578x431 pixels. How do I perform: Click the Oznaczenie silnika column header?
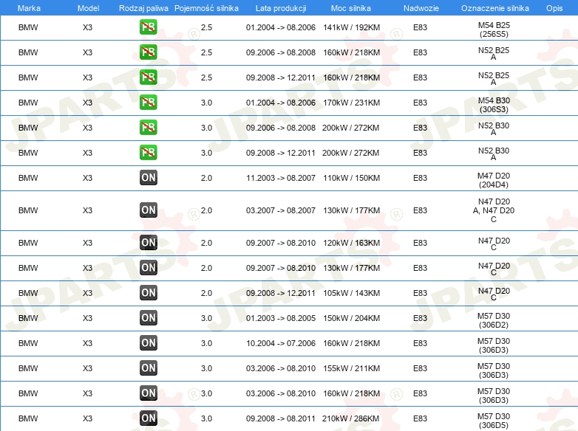pyautogui.click(x=494, y=8)
